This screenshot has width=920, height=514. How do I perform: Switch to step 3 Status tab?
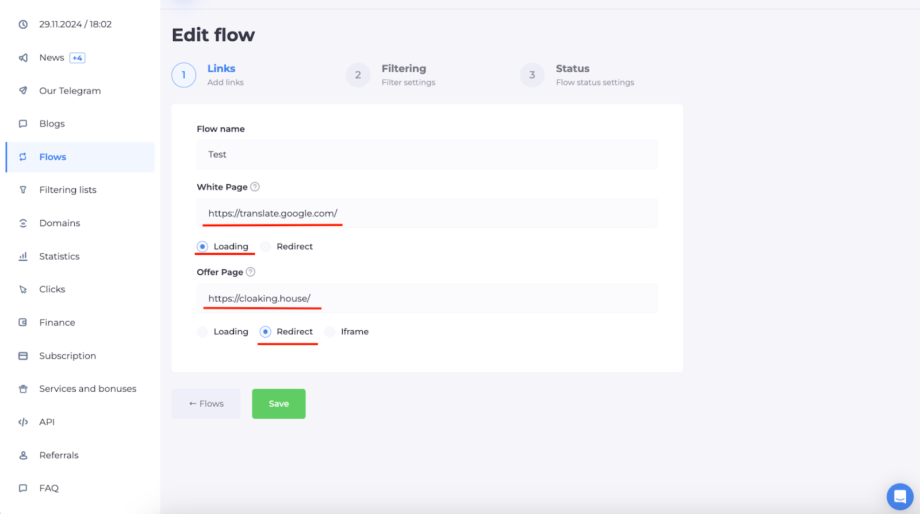577,75
